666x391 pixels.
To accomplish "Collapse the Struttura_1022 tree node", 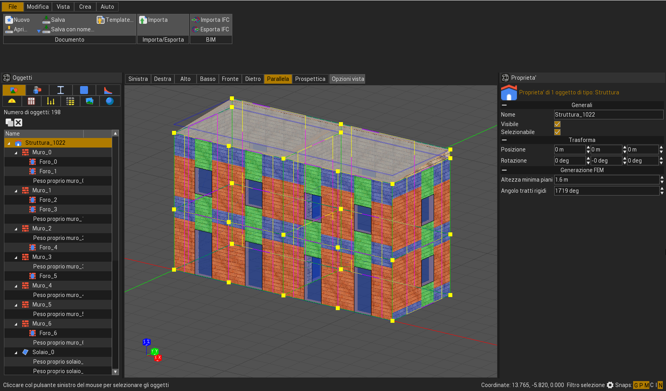I will coord(9,143).
